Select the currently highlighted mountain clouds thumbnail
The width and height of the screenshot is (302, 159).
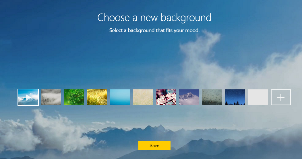pos(28,97)
